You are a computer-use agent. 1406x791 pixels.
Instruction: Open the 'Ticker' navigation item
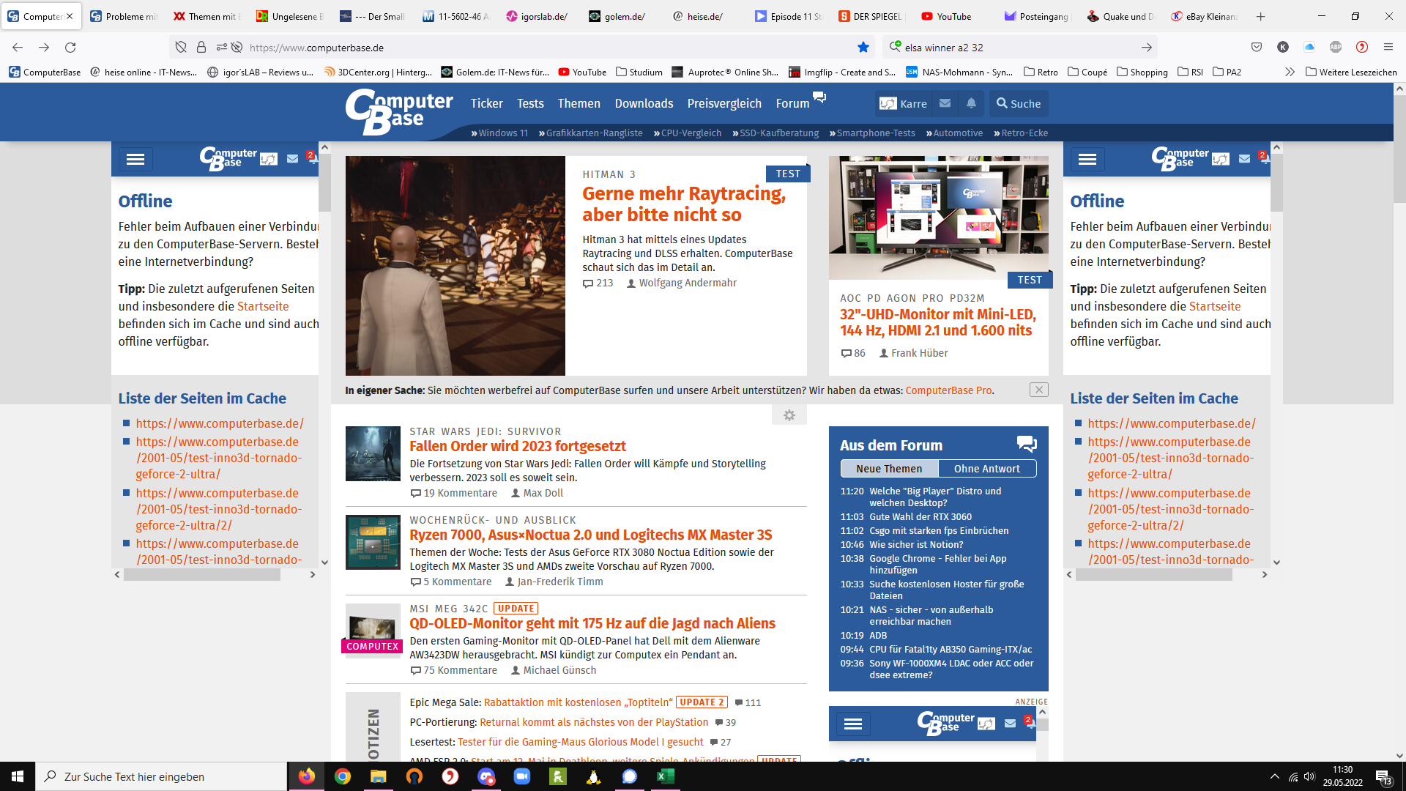(486, 104)
